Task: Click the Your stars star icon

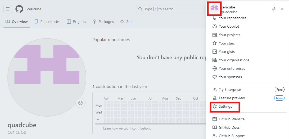Action: (214, 43)
